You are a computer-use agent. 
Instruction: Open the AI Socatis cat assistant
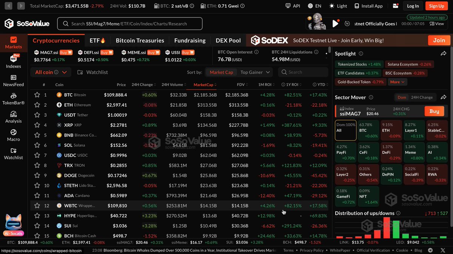(x=13, y=225)
